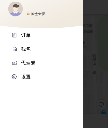Dismiss drawer via dark top bar area
This screenshot has height=128, width=108.
tap(95, 7)
